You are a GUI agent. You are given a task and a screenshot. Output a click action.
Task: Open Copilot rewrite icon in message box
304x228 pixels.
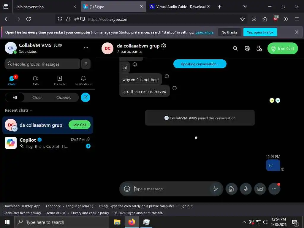point(216,189)
